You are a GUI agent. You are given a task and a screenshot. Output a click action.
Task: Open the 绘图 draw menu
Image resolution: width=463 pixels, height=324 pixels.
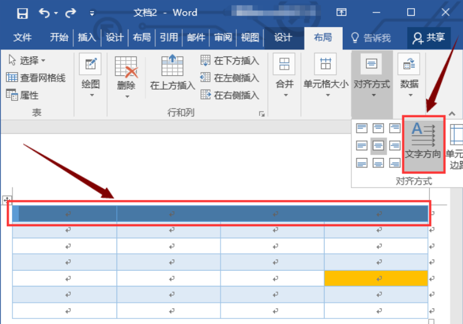coord(91,76)
